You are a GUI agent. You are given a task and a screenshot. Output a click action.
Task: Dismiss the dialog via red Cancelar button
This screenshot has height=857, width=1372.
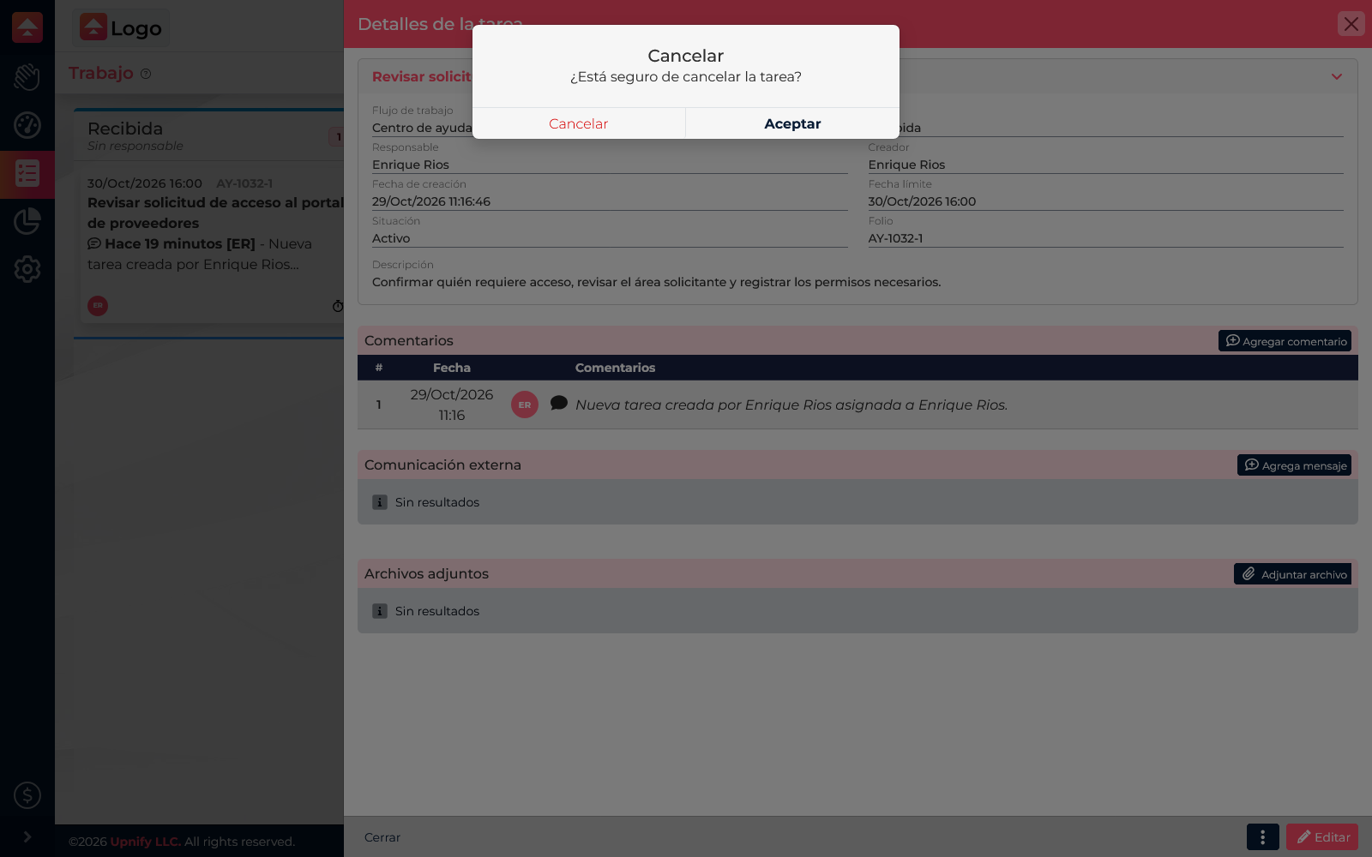[x=579, y=123]
